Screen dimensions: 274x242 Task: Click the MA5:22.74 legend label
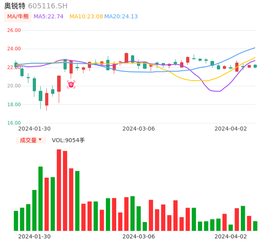coord(48,16)
